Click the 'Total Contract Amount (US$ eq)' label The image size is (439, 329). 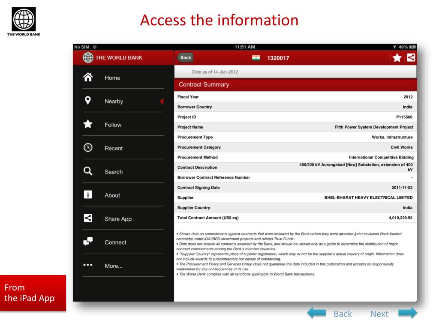tap(208, 218)
